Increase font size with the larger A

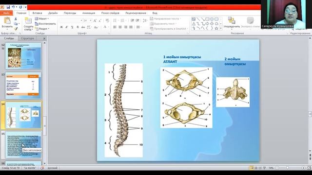[x=95, y=20]
